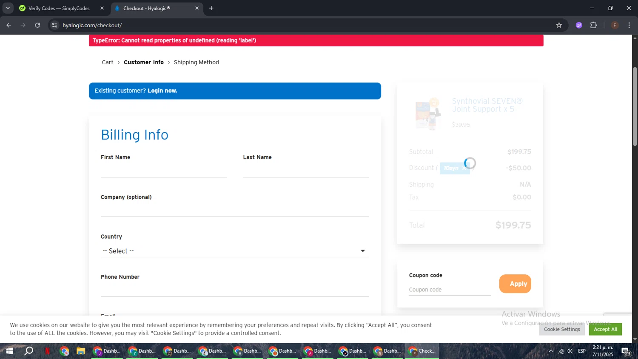This screenshot has width=638, height=359.
Task: Click the Coupon code input box
Action: (450, 289)
